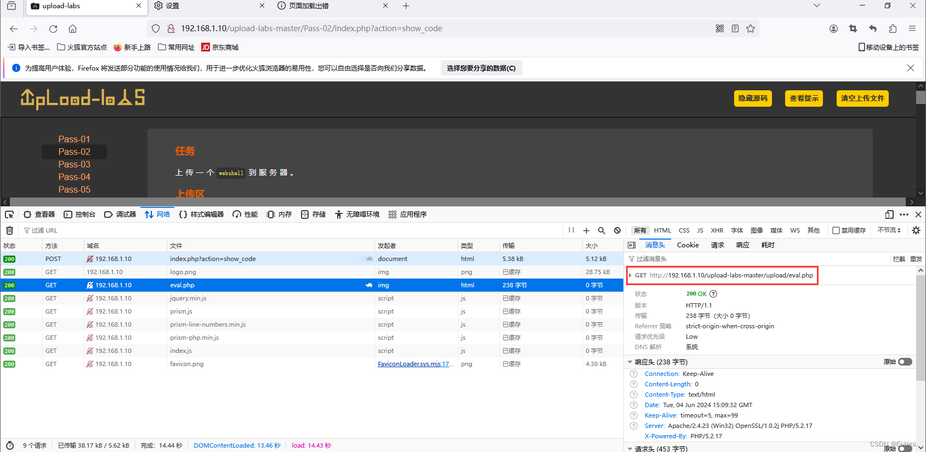Filter requests by WS type
This screenshot has width=926, height=452.
pyautogui.click(x=795, y=230)
